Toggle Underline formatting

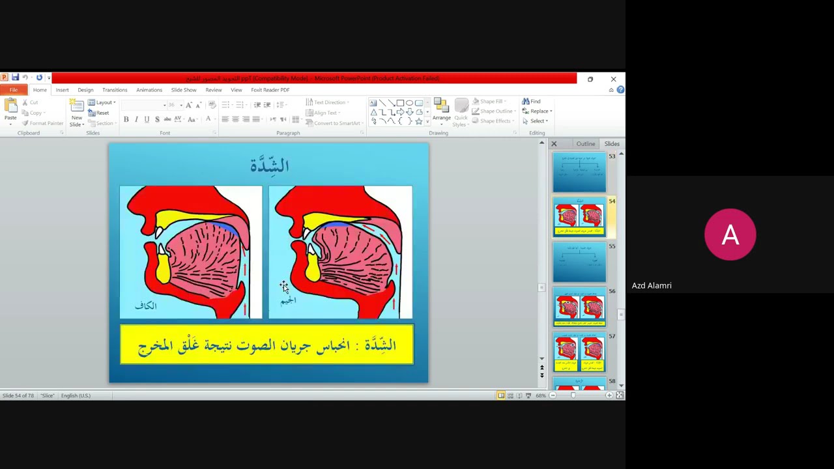(147, 119)
